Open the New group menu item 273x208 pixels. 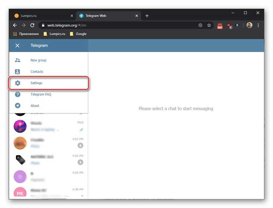[x=48, y=60]
